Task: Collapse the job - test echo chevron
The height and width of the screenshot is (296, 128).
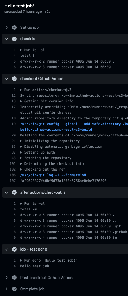Action: (x=7, y=249)
